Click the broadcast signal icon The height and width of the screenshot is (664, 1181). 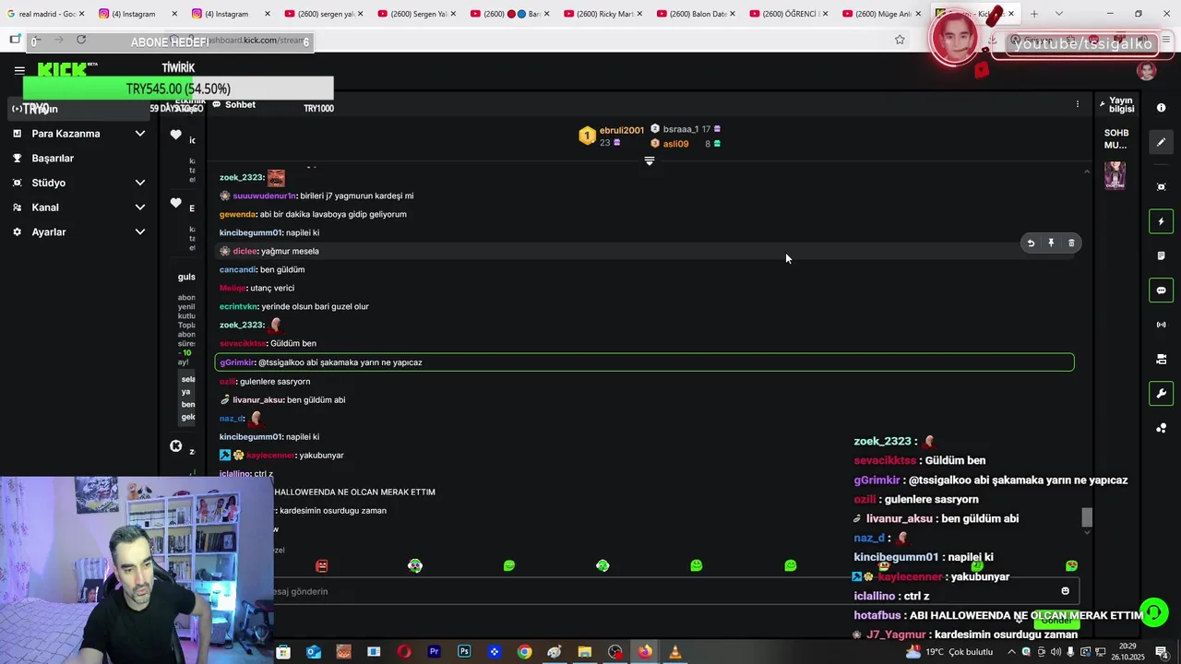coord(1162,325)
